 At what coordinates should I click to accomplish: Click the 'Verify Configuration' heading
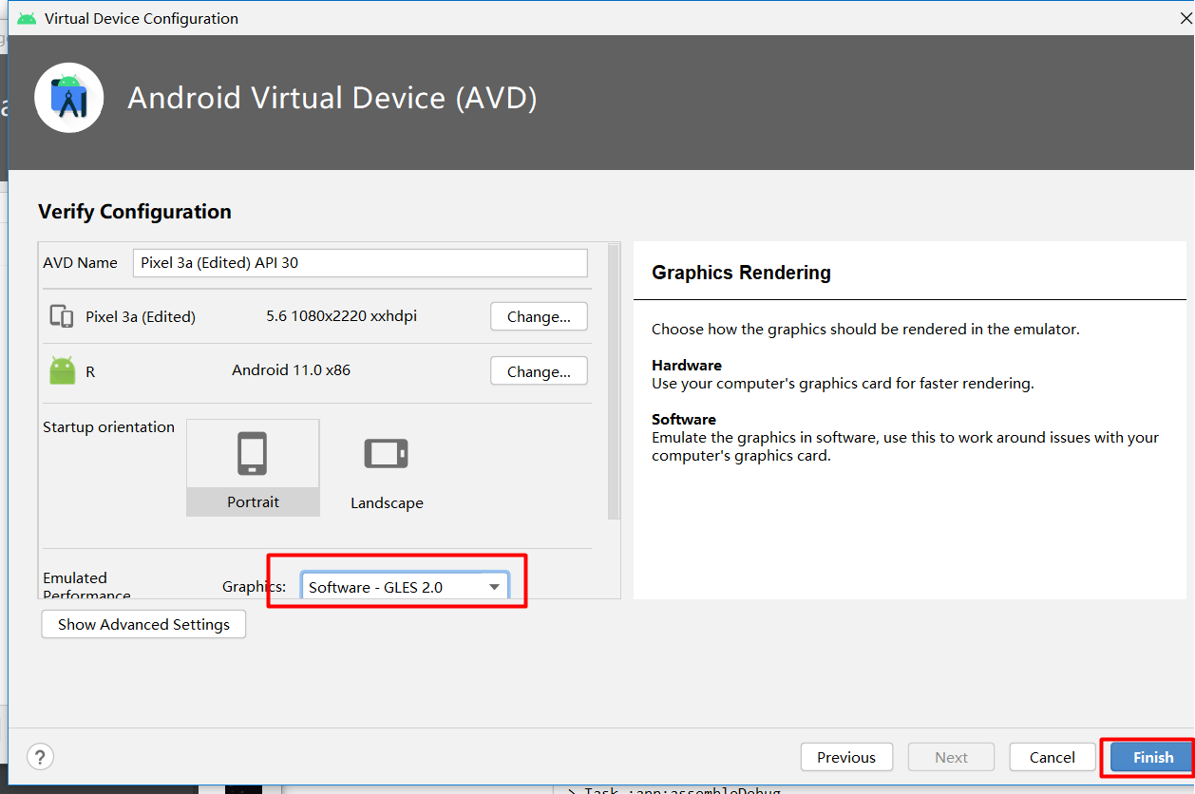[135, 212]
